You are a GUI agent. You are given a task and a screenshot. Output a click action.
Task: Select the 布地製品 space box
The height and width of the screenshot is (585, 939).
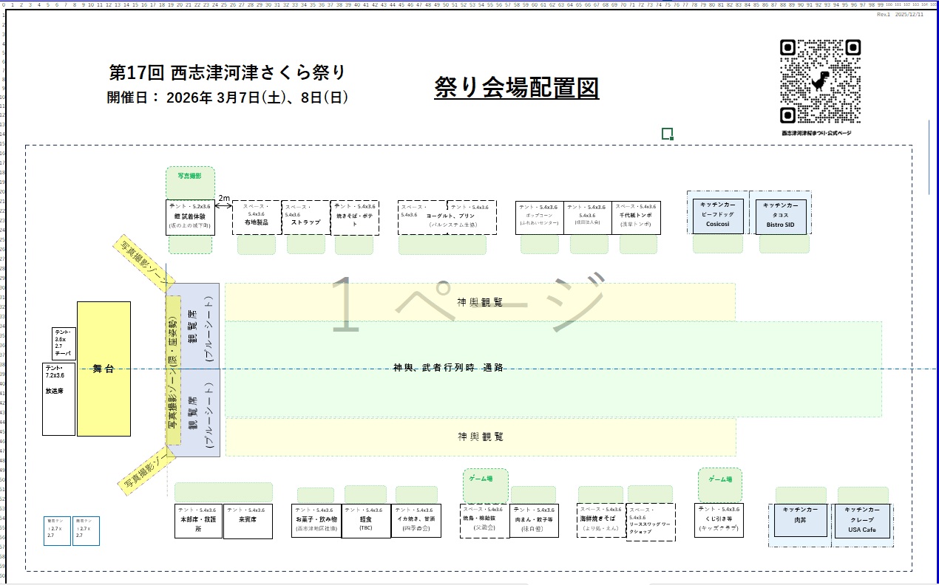257,218
